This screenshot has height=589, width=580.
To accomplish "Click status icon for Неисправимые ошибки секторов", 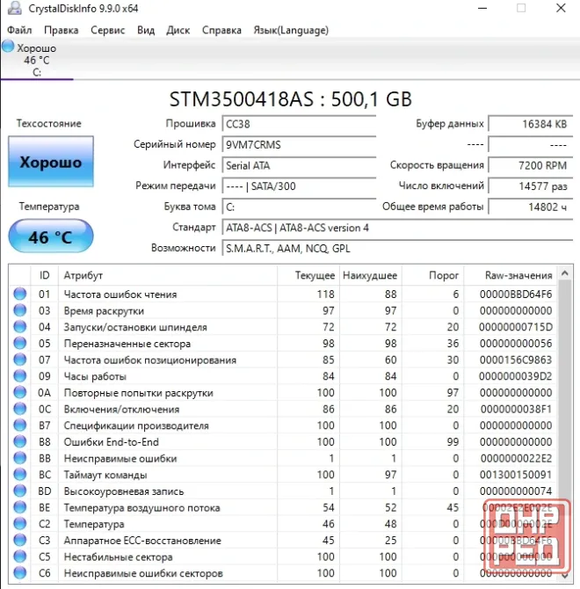I will coord(20,573).
